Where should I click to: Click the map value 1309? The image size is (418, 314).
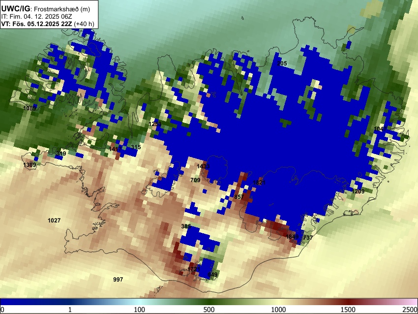click(30, 165)
